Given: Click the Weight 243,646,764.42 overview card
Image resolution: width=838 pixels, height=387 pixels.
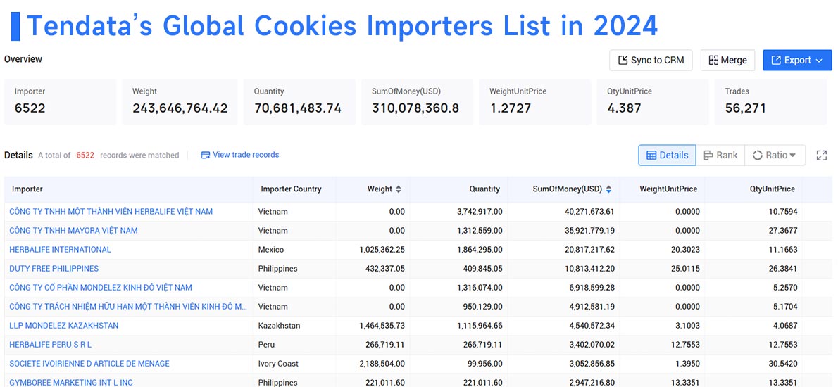Looking at the screenshot, I should [x=180, y=101].
